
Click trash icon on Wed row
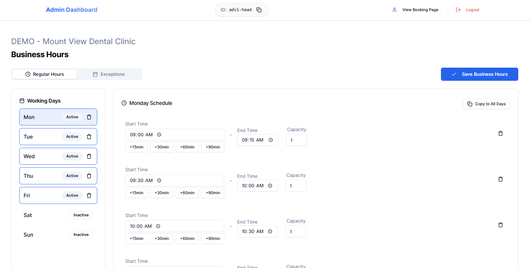(89, 156)
